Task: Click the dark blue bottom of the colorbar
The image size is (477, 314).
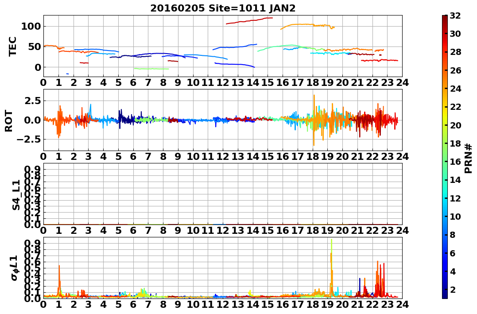Action: [445, 296]
